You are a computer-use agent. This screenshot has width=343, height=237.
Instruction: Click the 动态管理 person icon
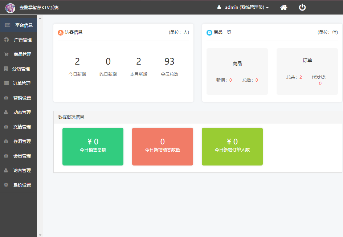6,112
